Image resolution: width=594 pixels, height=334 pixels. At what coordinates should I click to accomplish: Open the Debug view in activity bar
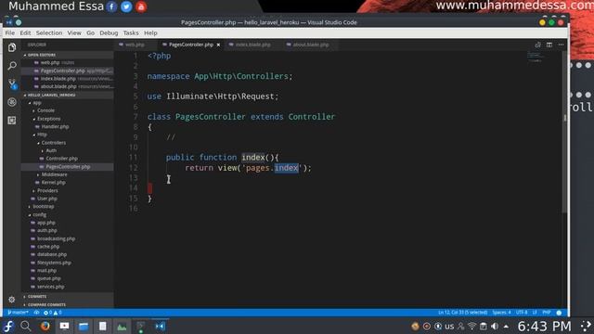(x=12, y=102)
